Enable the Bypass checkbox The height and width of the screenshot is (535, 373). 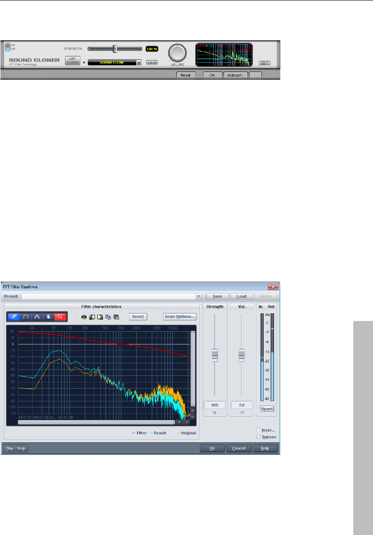(x=258, y=437)
